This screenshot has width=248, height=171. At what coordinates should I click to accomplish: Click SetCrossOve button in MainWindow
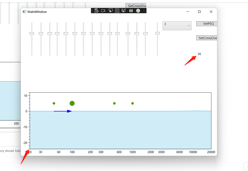click(x=207, y=38)
